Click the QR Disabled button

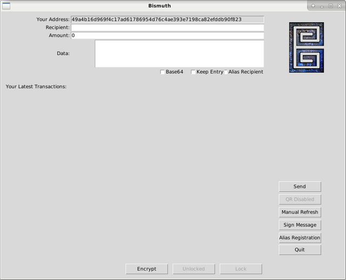pos(300,199)
